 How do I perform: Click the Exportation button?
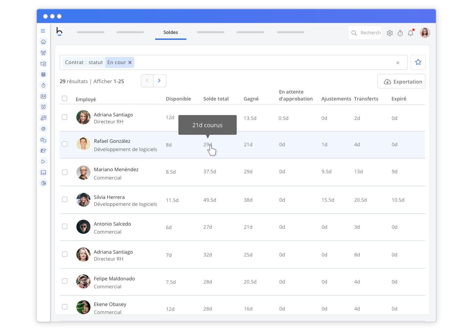tap(401, 81)
